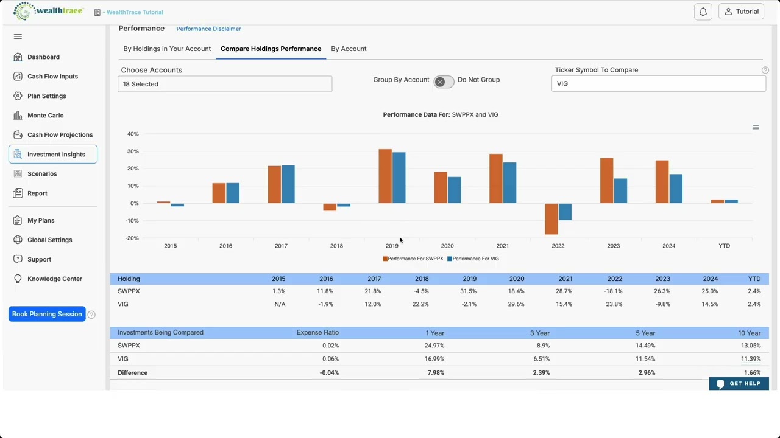
Task: Go to Dashboard page
Action: coord(43,57)
